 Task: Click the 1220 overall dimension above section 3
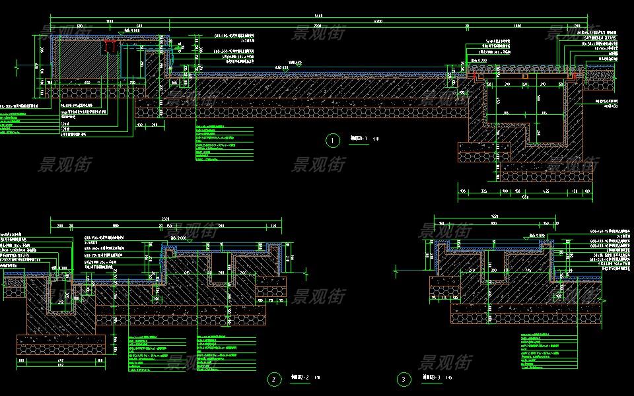click(x=494, y=216)
